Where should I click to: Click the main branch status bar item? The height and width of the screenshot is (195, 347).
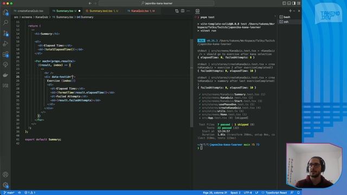click(9, 193)
